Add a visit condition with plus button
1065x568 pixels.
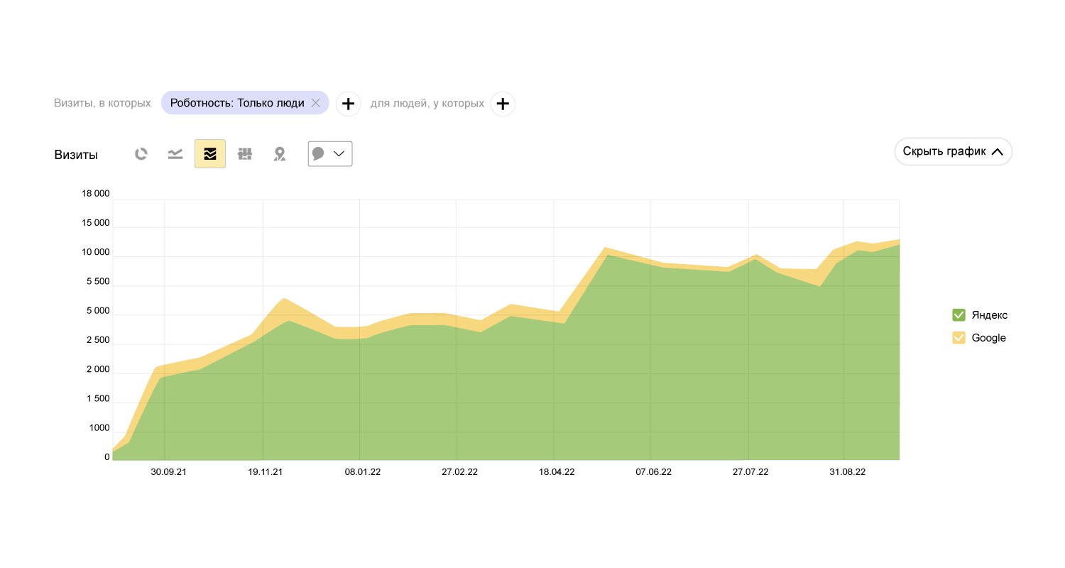pos(348,104)
